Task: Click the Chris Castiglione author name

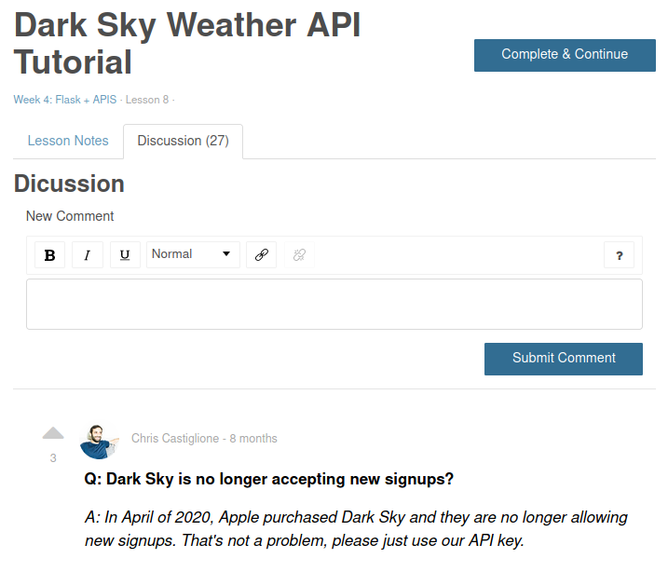Action: (x=175, y=438)
